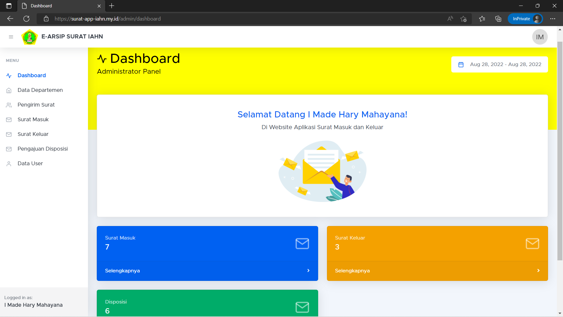Open Data Departemen menu item
The height and width of the screenshot is (317, 563).
coord(40,90)
